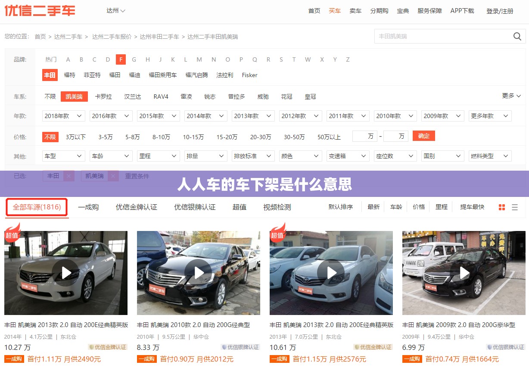The image size is (529, 368).
Task: Open the 排放标准 filter dropdown
Action: click(x=253, y=156)
